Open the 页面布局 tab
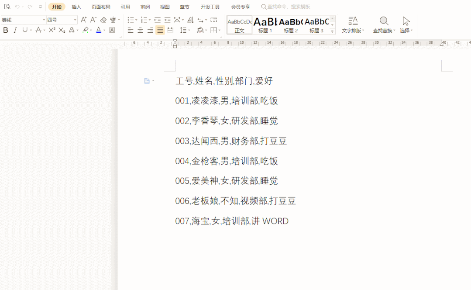Screen dimensions: 471x290 click(x=101, y=7)
